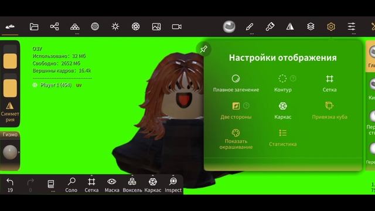Select the Гизмо button
This screenshot has height=211, width=375.
coord(10,134)
